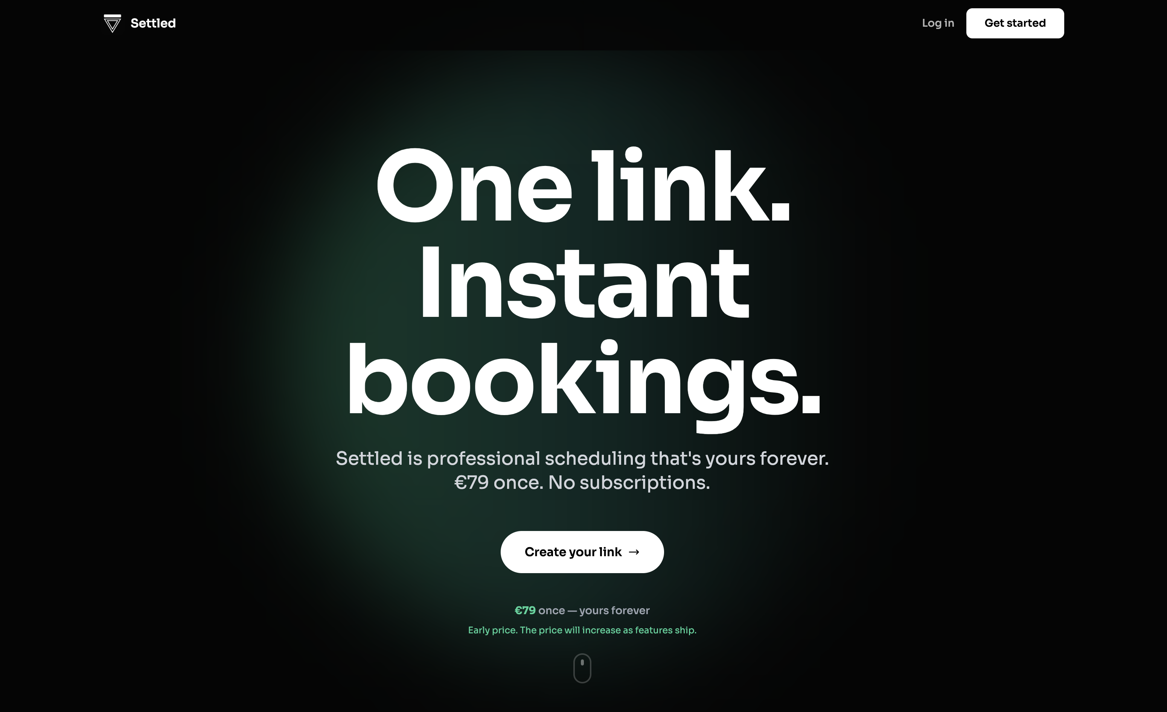The image size is (1167, 712).
Task: Click the word "One" in the headline
Action: [474, 186]
